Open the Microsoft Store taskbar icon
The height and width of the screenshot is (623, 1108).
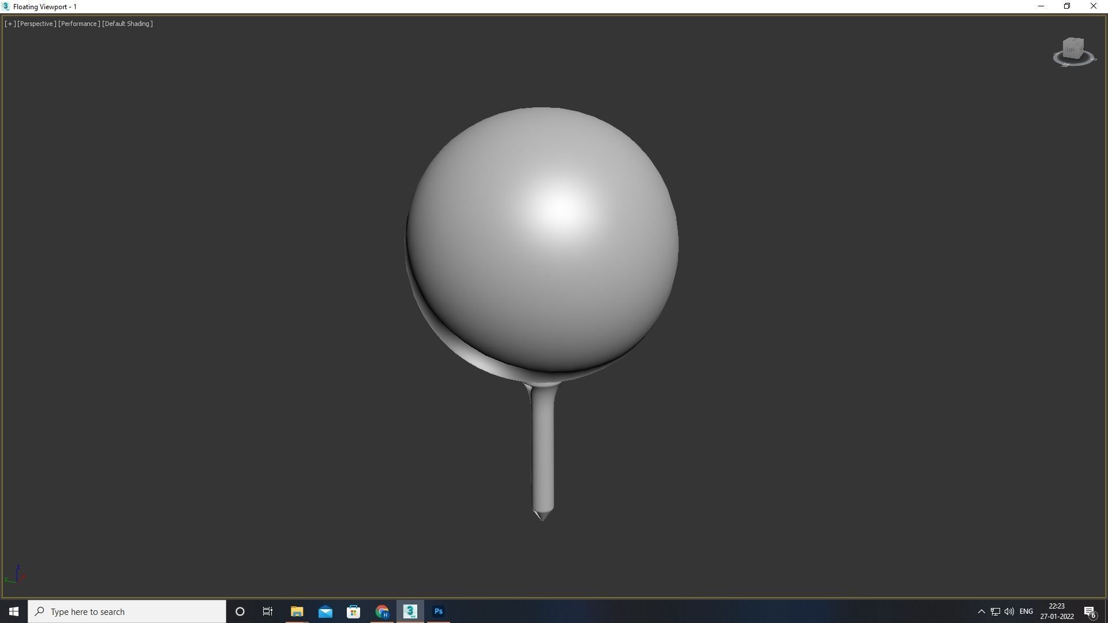click(353, 611)
